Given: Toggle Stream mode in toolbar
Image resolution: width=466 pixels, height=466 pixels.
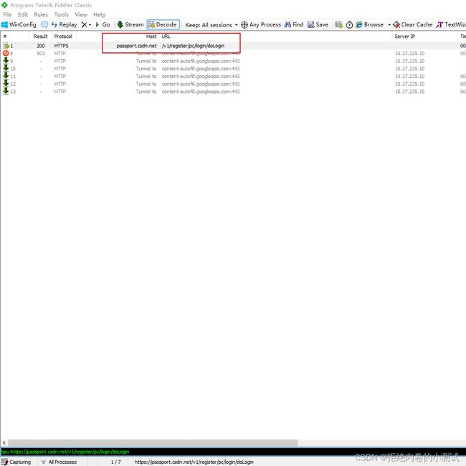Looking at the screenshot, I should [130, 24].
